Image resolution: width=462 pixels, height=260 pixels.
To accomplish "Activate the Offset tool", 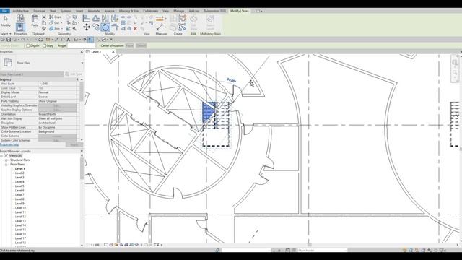I will [96, 18].
